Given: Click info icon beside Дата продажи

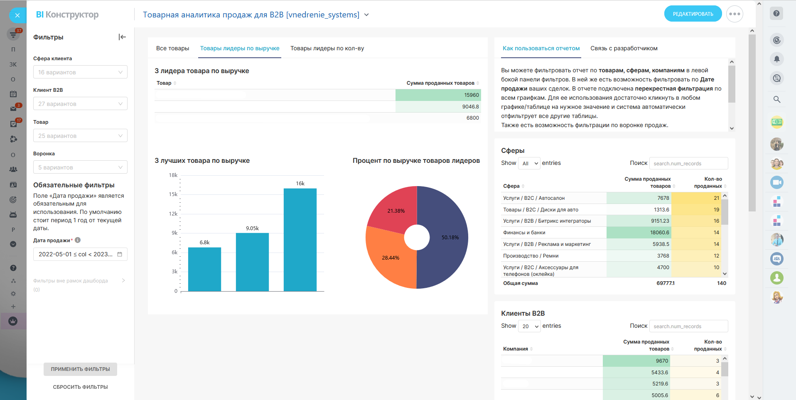Looking at the screenshot, I should point(78,240).
